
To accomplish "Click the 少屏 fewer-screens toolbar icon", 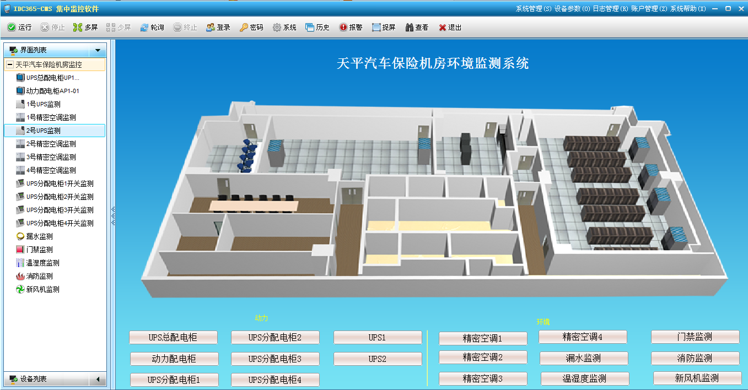I will (111, 28).
